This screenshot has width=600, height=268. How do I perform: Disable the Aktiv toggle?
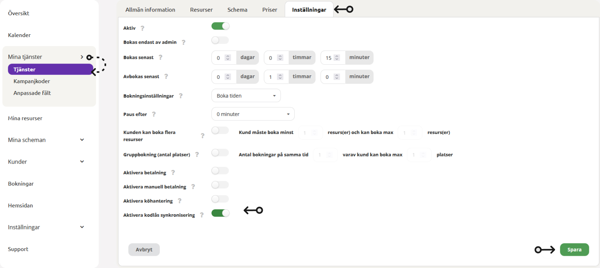(220, 26)
